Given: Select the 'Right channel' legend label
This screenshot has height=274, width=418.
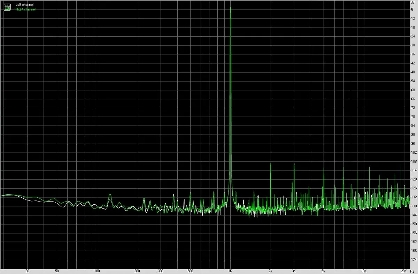Looking at the screenshot, I should pos(25,9).
